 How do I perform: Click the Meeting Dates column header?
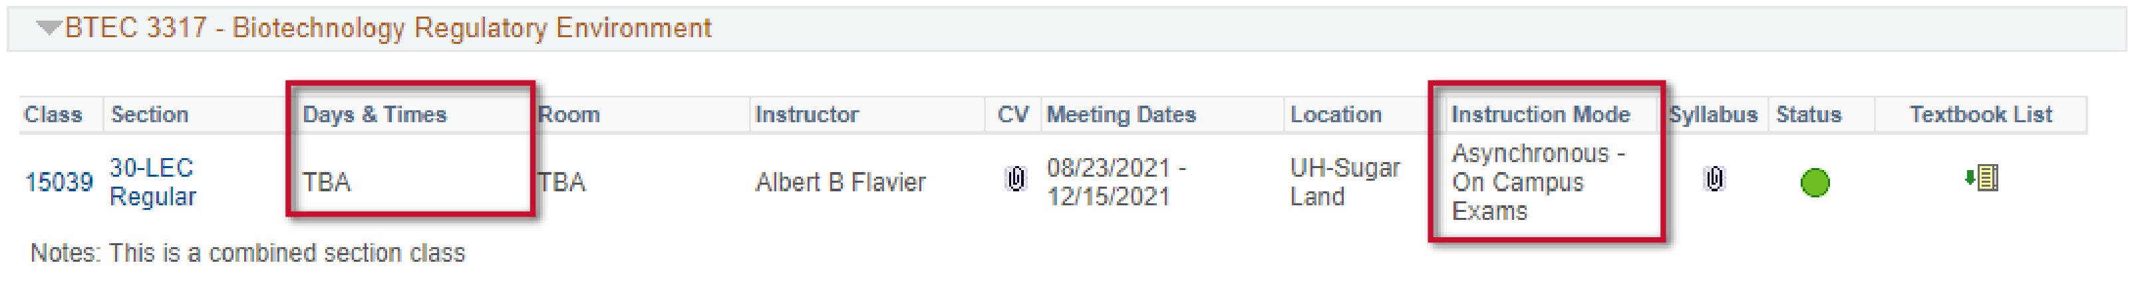1121,114
